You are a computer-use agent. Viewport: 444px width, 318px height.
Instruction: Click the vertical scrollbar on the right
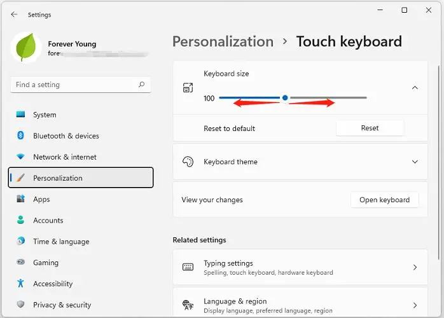(x=439, y=162)
